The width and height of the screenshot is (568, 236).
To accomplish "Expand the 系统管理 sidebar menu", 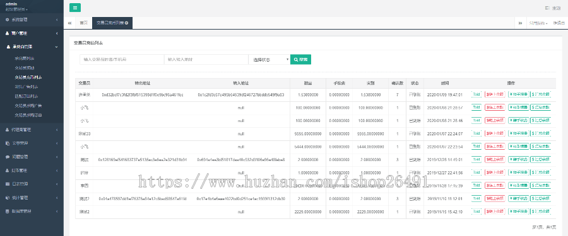I will tap(32, 20).
